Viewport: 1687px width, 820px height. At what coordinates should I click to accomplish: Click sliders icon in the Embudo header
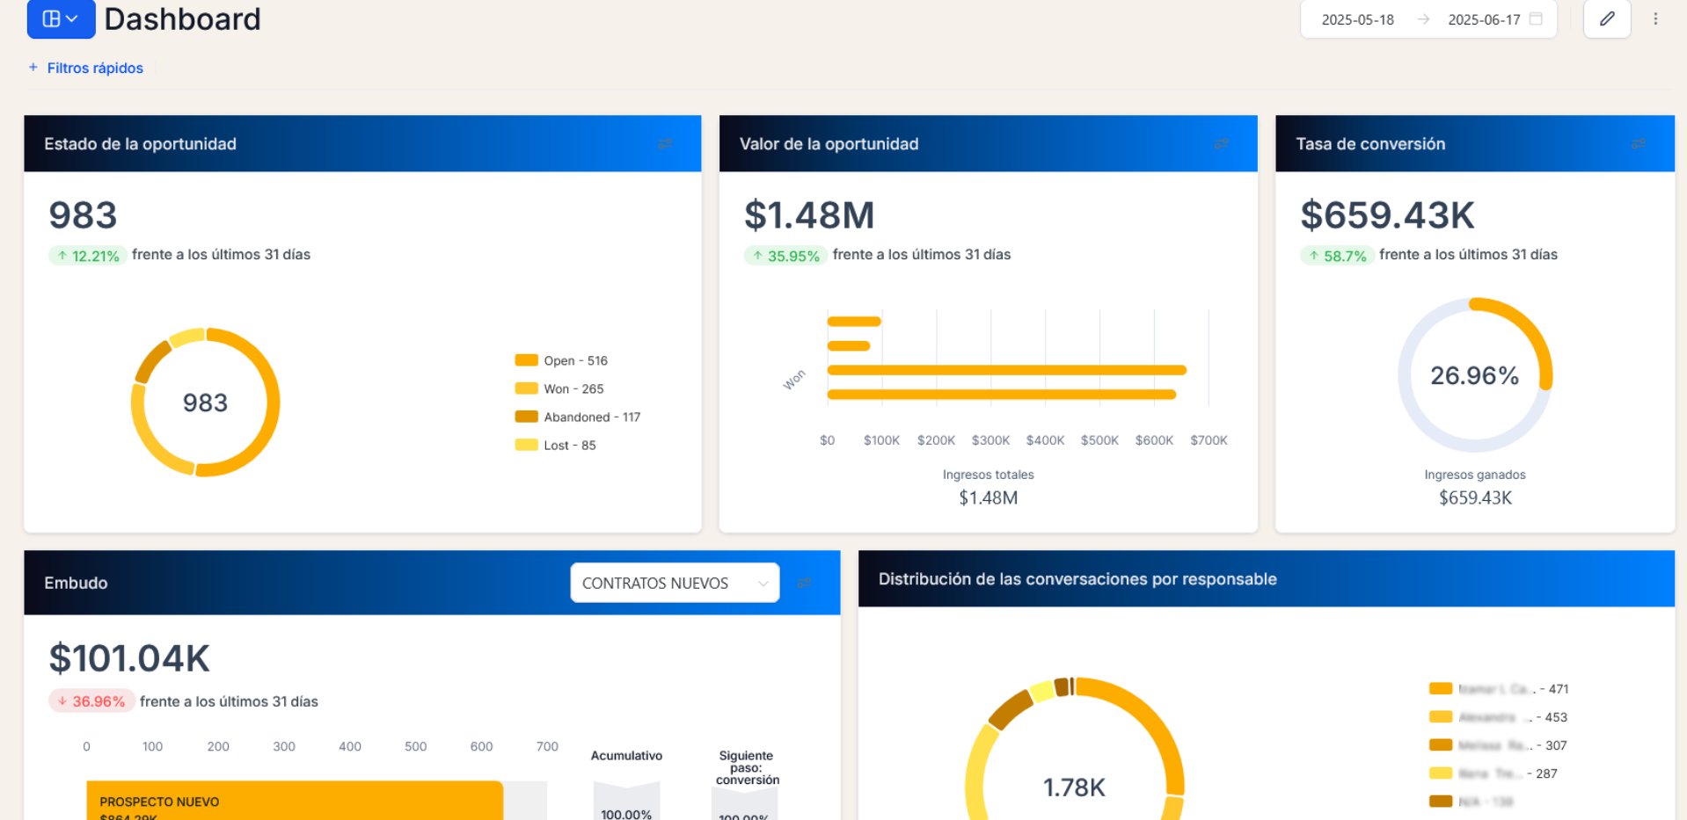pos(804,583)
